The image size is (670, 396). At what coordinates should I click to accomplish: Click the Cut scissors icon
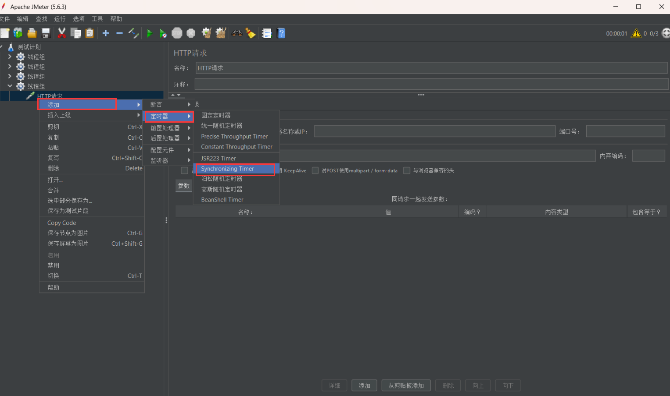62,33
